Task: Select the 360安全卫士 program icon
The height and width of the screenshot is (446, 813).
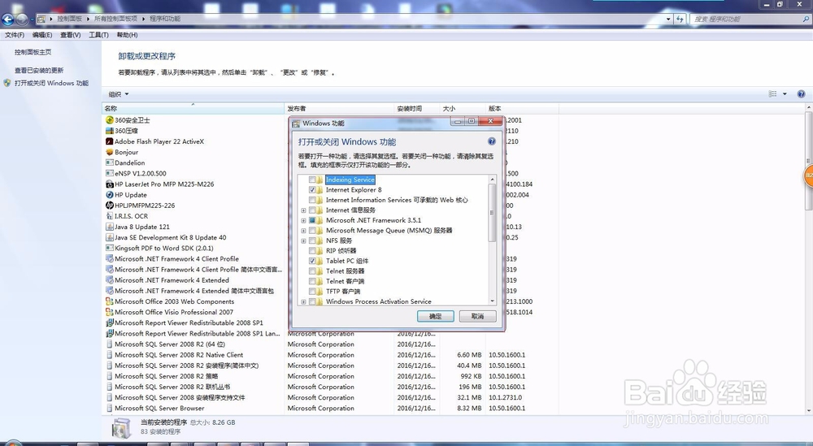Action: (110, 120)
